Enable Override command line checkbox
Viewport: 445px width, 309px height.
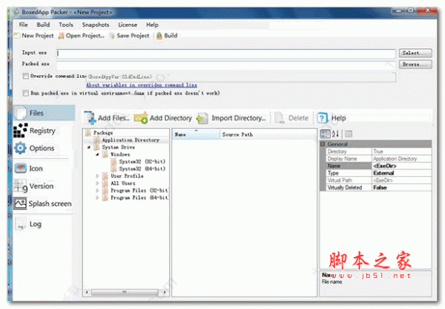[25, 77]
